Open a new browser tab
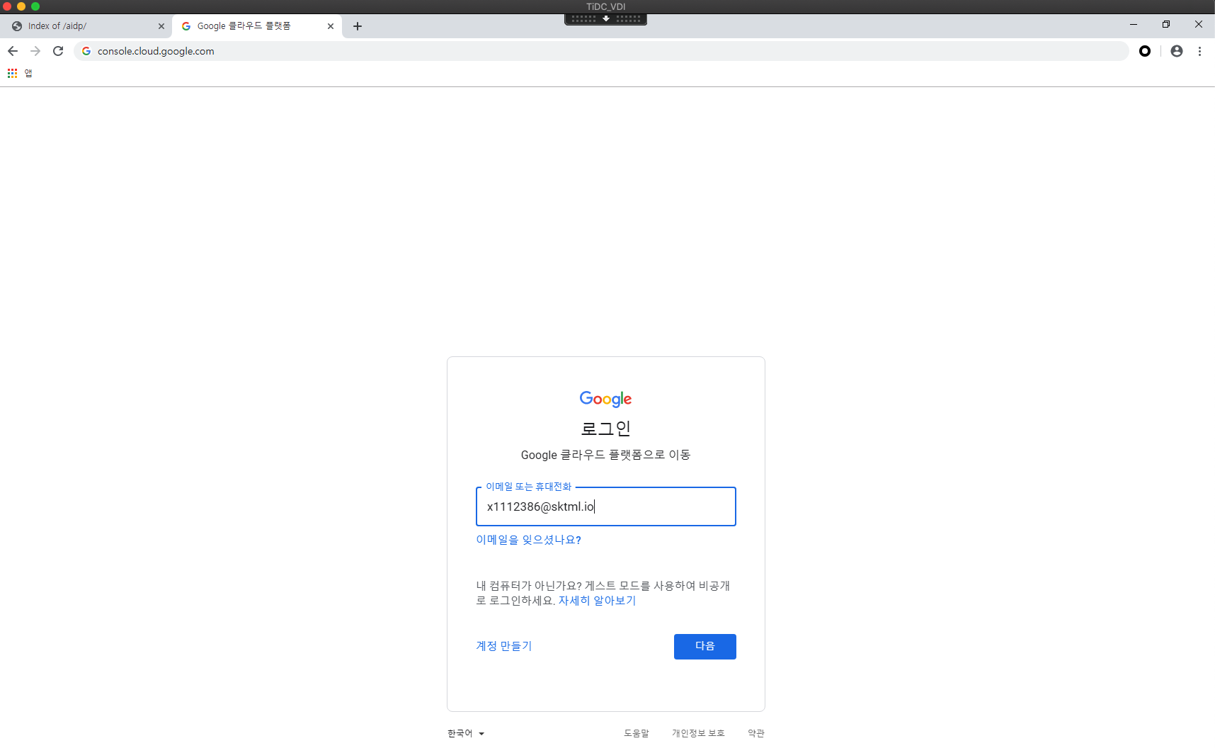 pyautogui.click(x=358, y=26)
